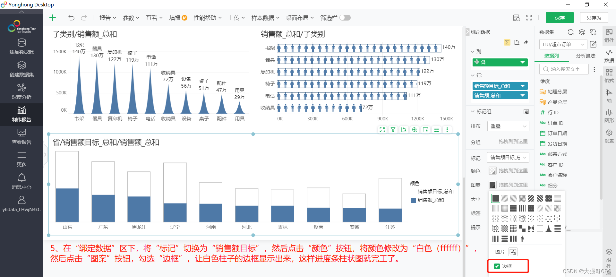The width and height of the screenshot is (616, 277).
Task: Open the LIU/超市订单 dataset dropdown
Action: click(x=583, y=44)
